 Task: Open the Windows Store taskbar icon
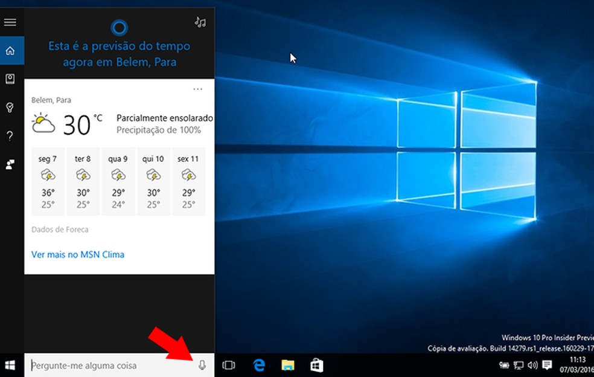tap(316, 365)
